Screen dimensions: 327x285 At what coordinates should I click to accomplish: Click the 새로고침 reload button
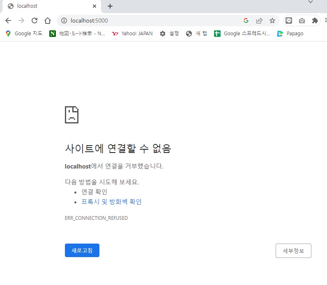(82, 250)
